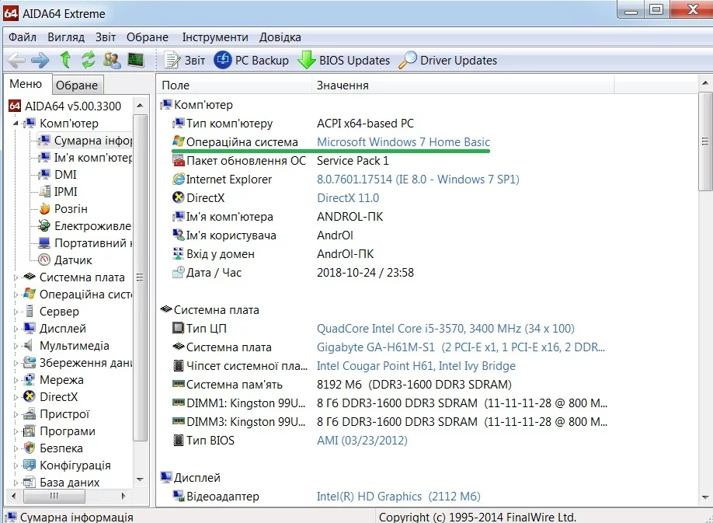Click the green graph monitor toolbar icon

[x=136, y=60]
